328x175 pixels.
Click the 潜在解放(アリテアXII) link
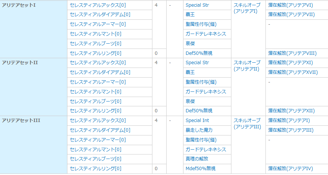click(x=291, y=111)
